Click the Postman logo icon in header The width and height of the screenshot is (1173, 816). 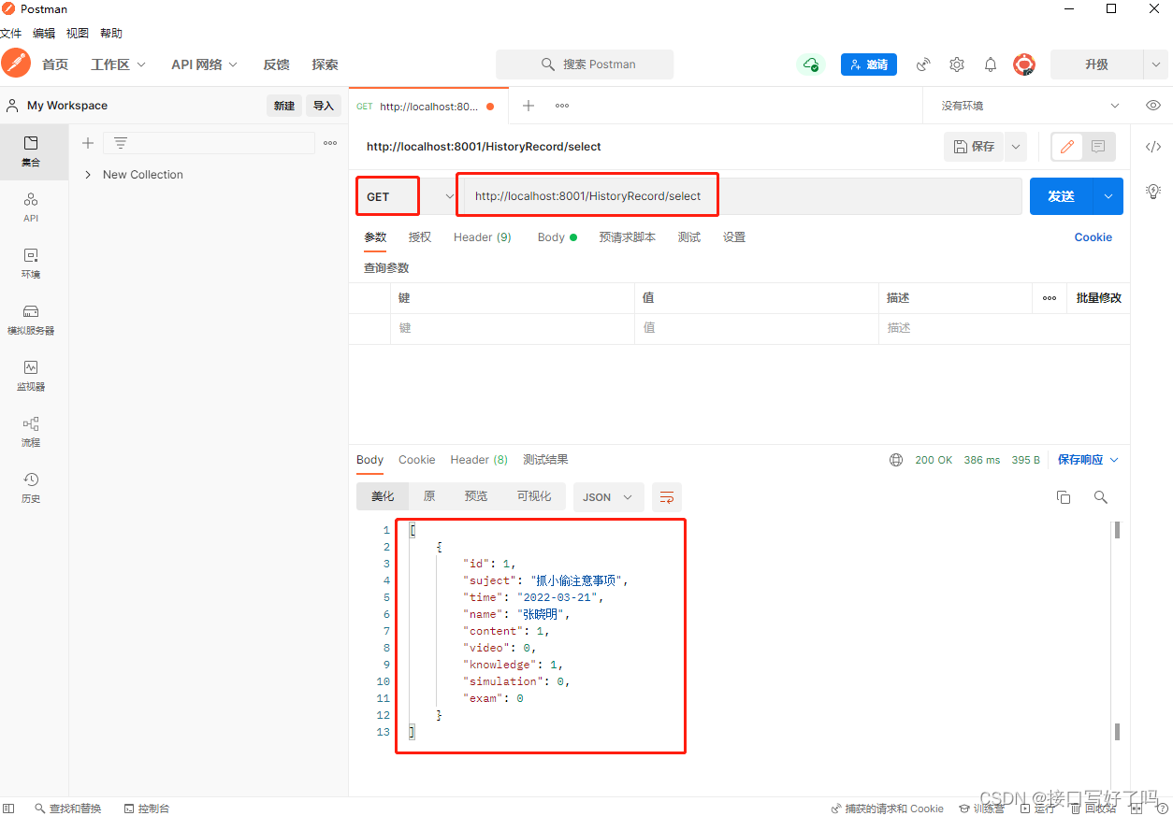(16, 64)
